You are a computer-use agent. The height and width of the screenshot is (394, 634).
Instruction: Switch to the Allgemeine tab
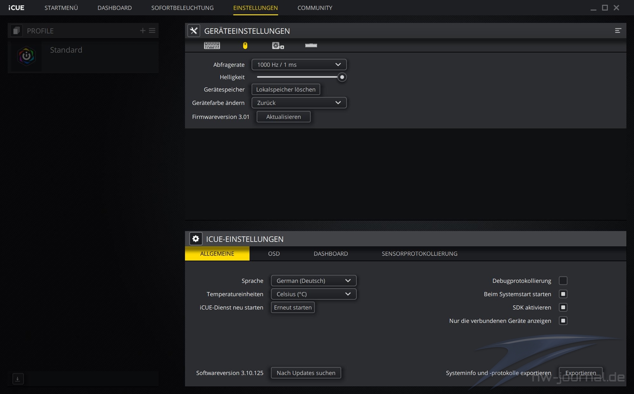click(x=217, y=254)
